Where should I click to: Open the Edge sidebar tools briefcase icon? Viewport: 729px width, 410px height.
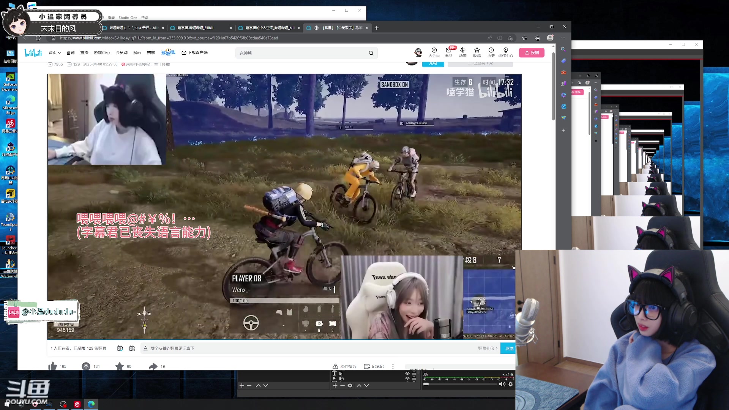click(x=563, y=72)
